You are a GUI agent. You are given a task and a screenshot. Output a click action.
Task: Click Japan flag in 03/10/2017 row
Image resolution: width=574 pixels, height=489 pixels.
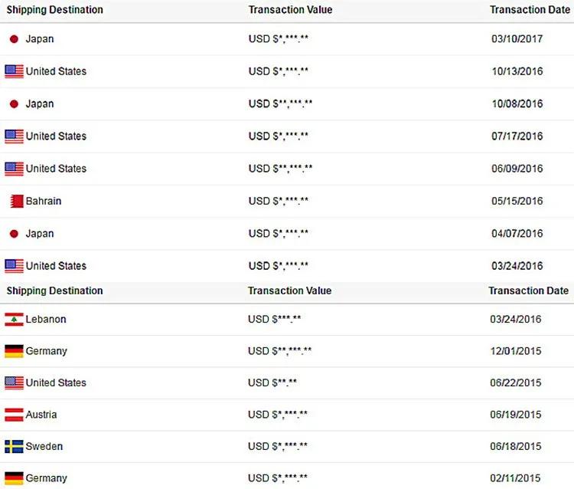(14, 39)
